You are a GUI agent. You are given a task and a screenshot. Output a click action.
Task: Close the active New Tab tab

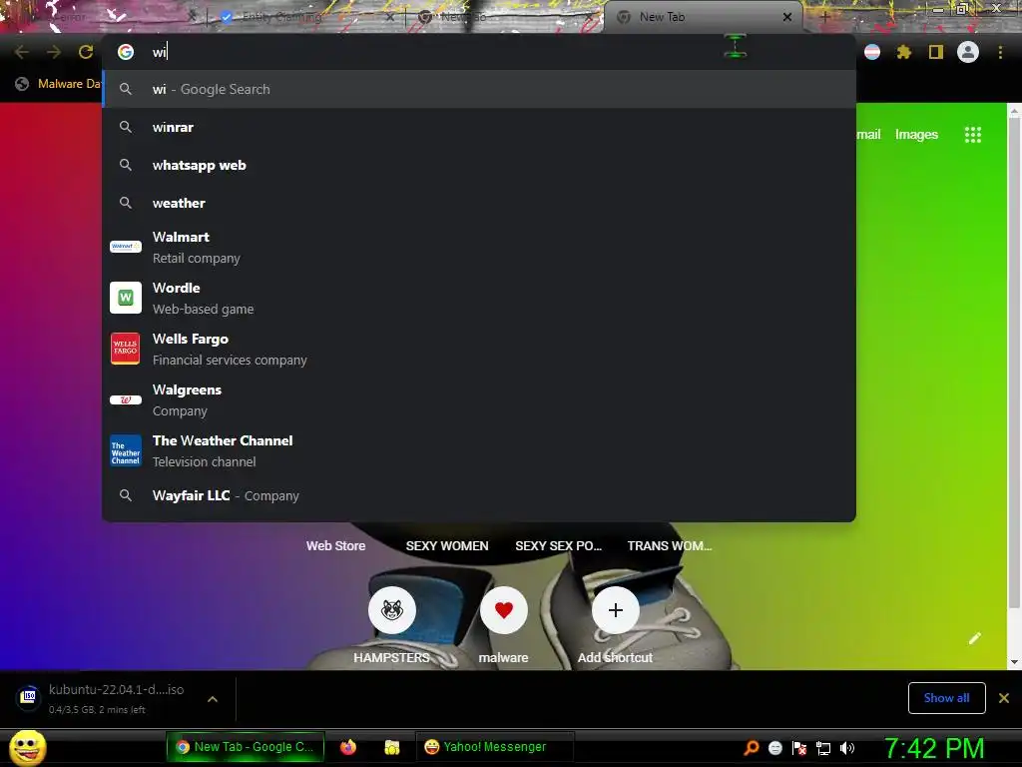[787, 17]
